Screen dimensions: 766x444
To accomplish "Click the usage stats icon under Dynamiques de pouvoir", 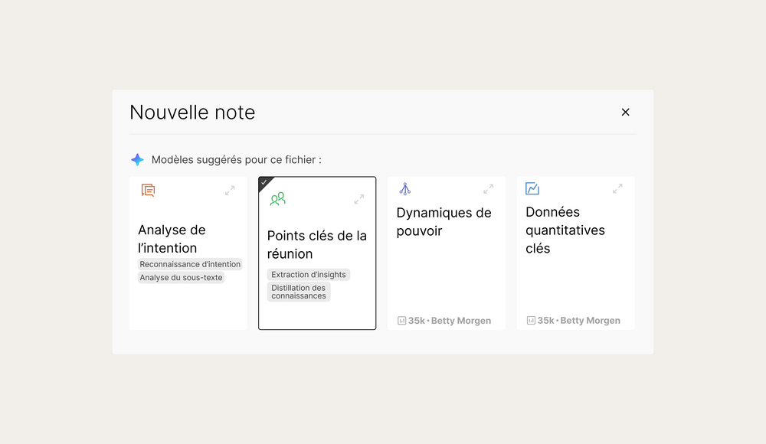I will tap(401, 321).
